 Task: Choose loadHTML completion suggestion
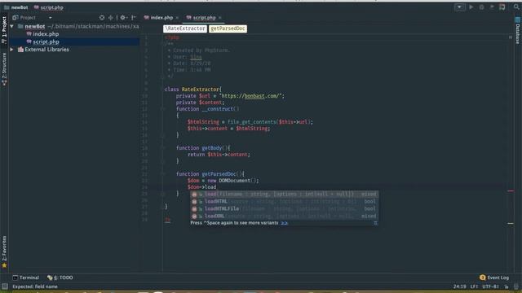click(x=284, y=201)
